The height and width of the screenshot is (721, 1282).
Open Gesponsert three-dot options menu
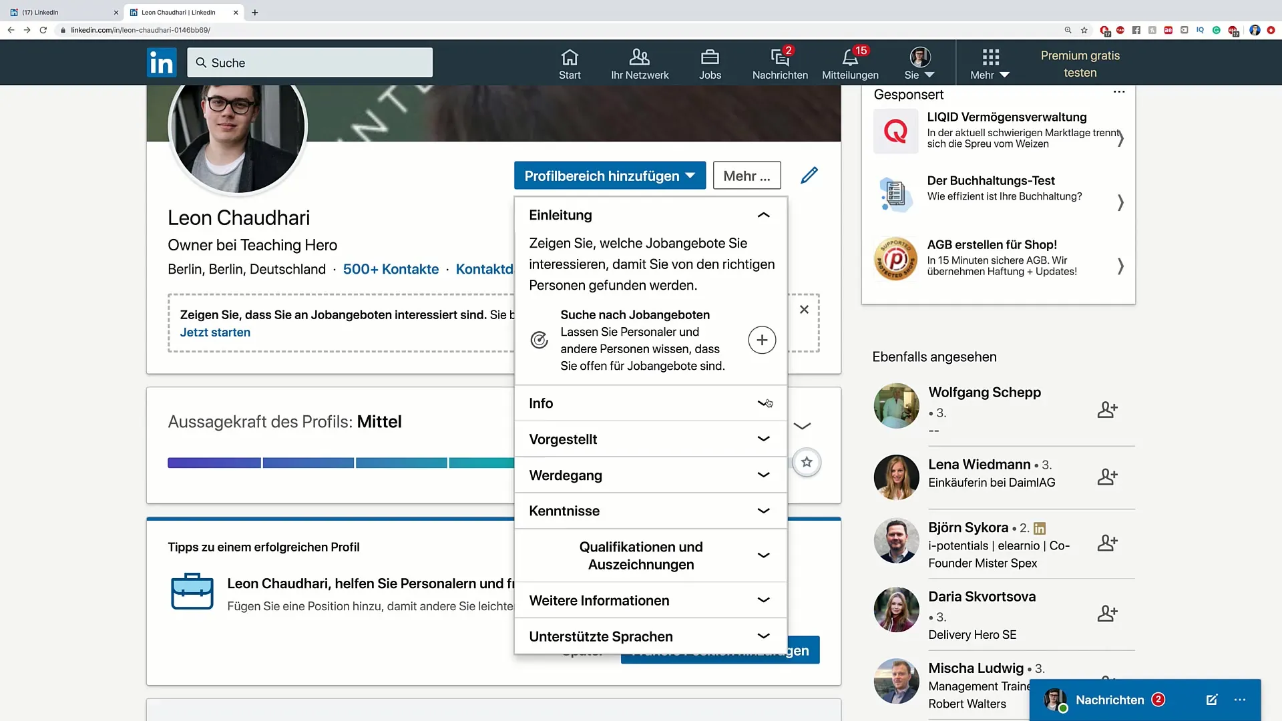point(1119,92)
